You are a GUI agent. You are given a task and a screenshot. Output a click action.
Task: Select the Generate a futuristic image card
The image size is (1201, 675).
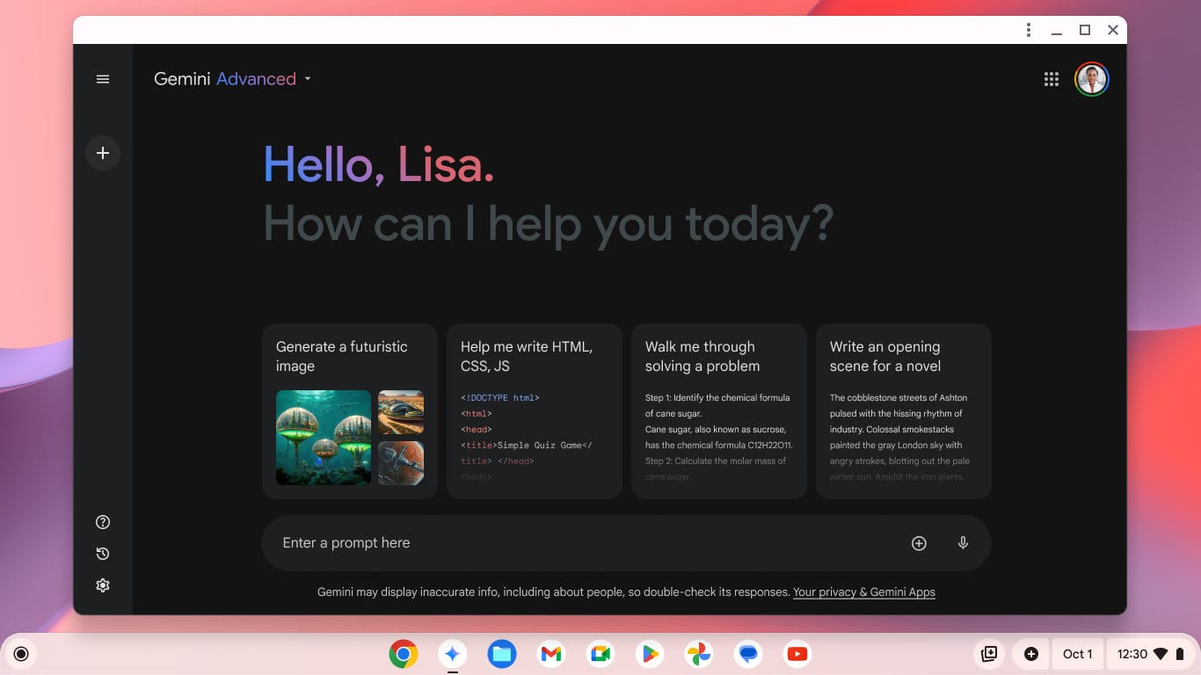coord(349,410)
